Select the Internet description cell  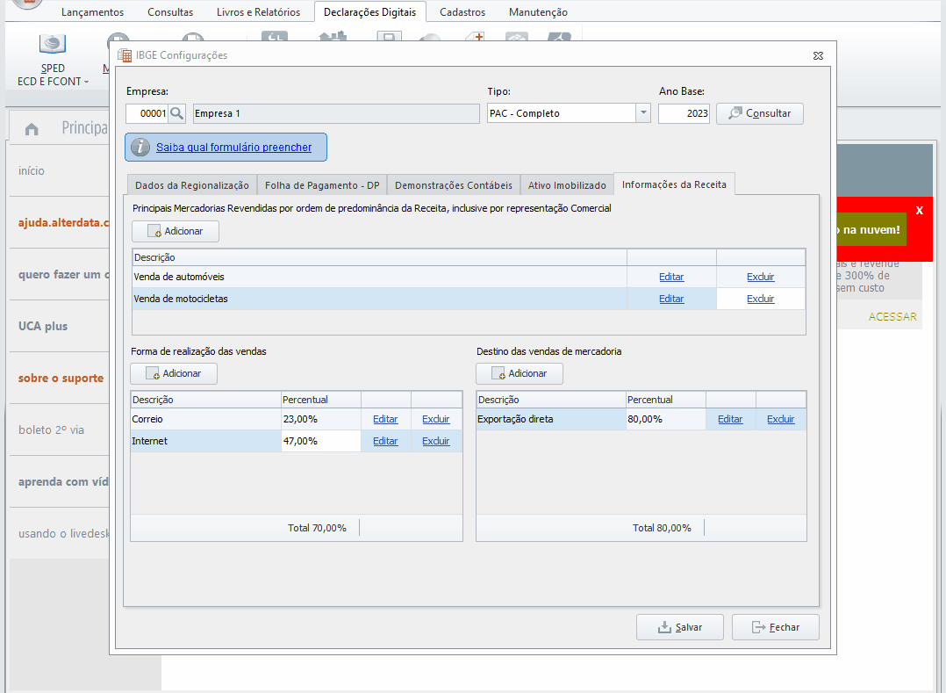coord(205,441)
